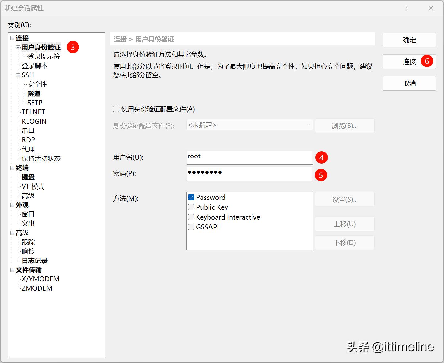Collapse the 终端 category expander
Viewport: 444px width, 363px height.
12,168
